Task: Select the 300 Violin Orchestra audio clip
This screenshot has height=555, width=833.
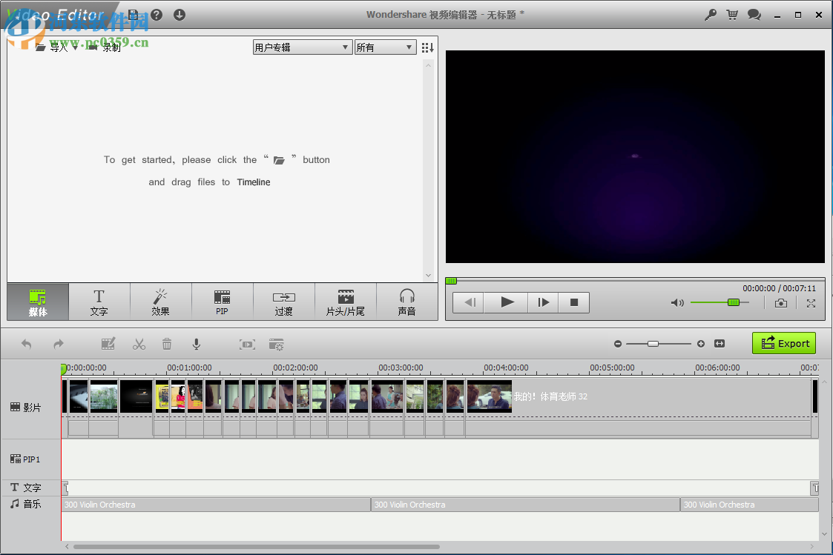Action: click(x=215, y=504)
